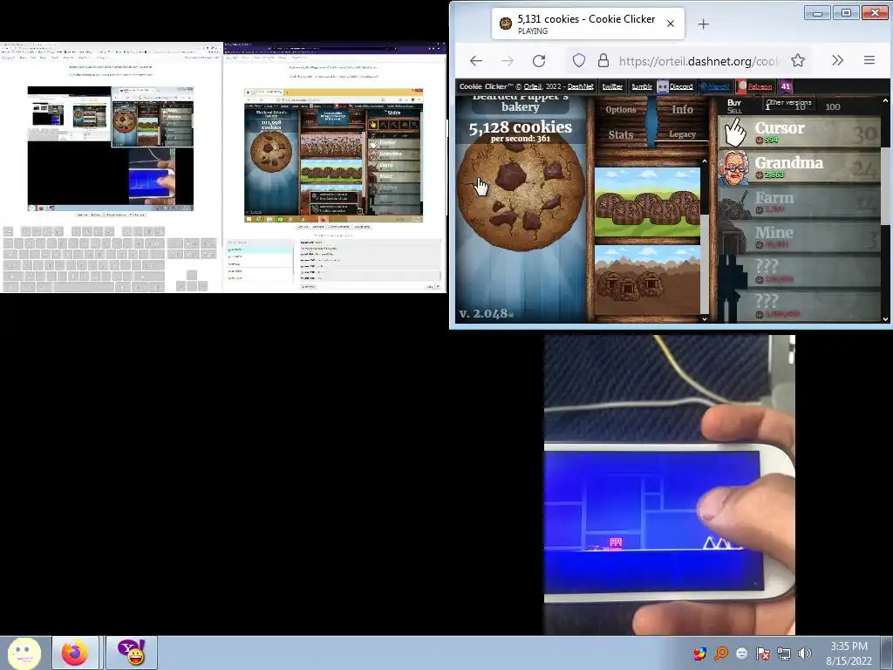This screenshot has height=670, width=893.
Task: Set the store bulk amount to 100
Action: (x=832, y=107)
